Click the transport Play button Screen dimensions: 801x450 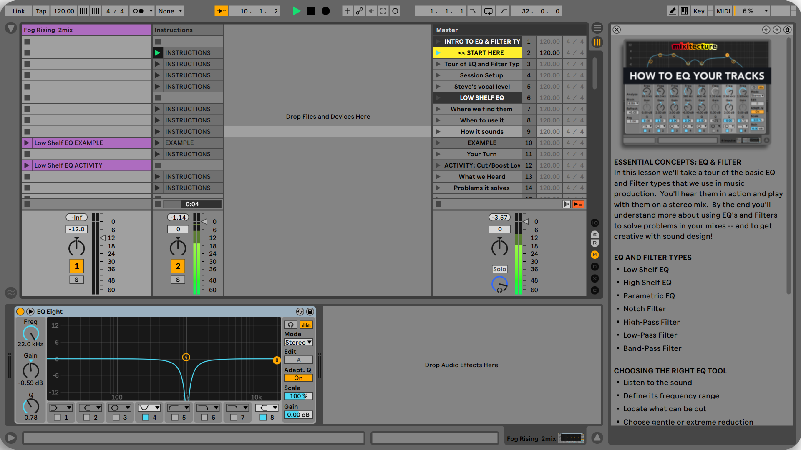tap(296, 11)
